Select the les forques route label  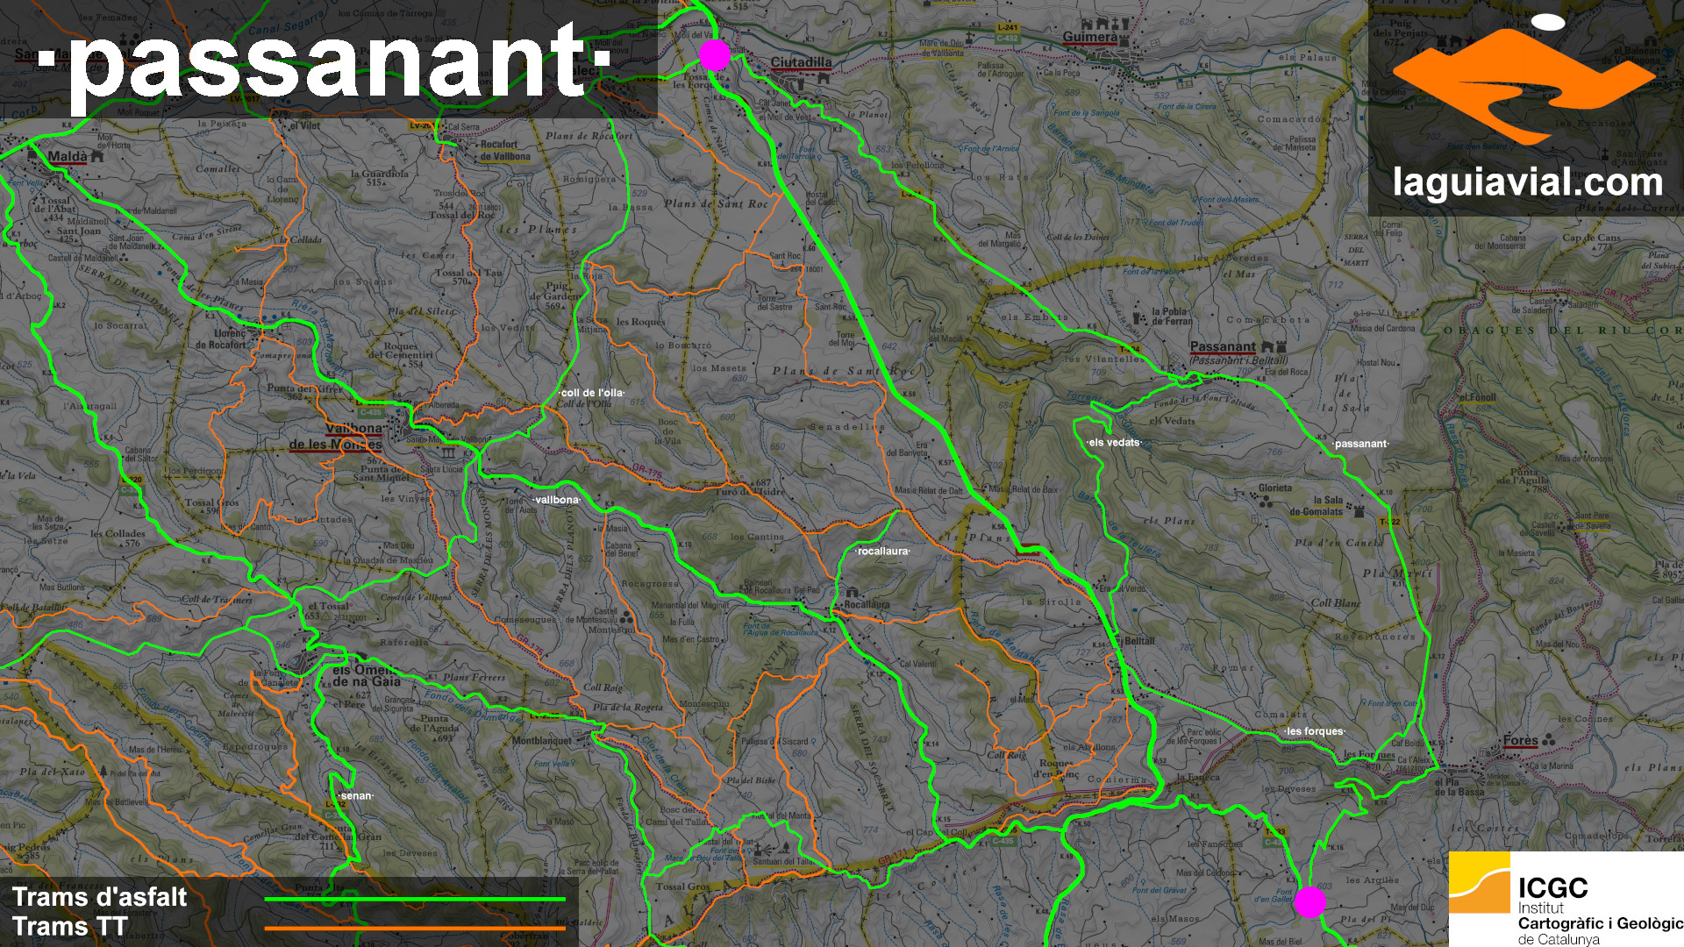1314,731
